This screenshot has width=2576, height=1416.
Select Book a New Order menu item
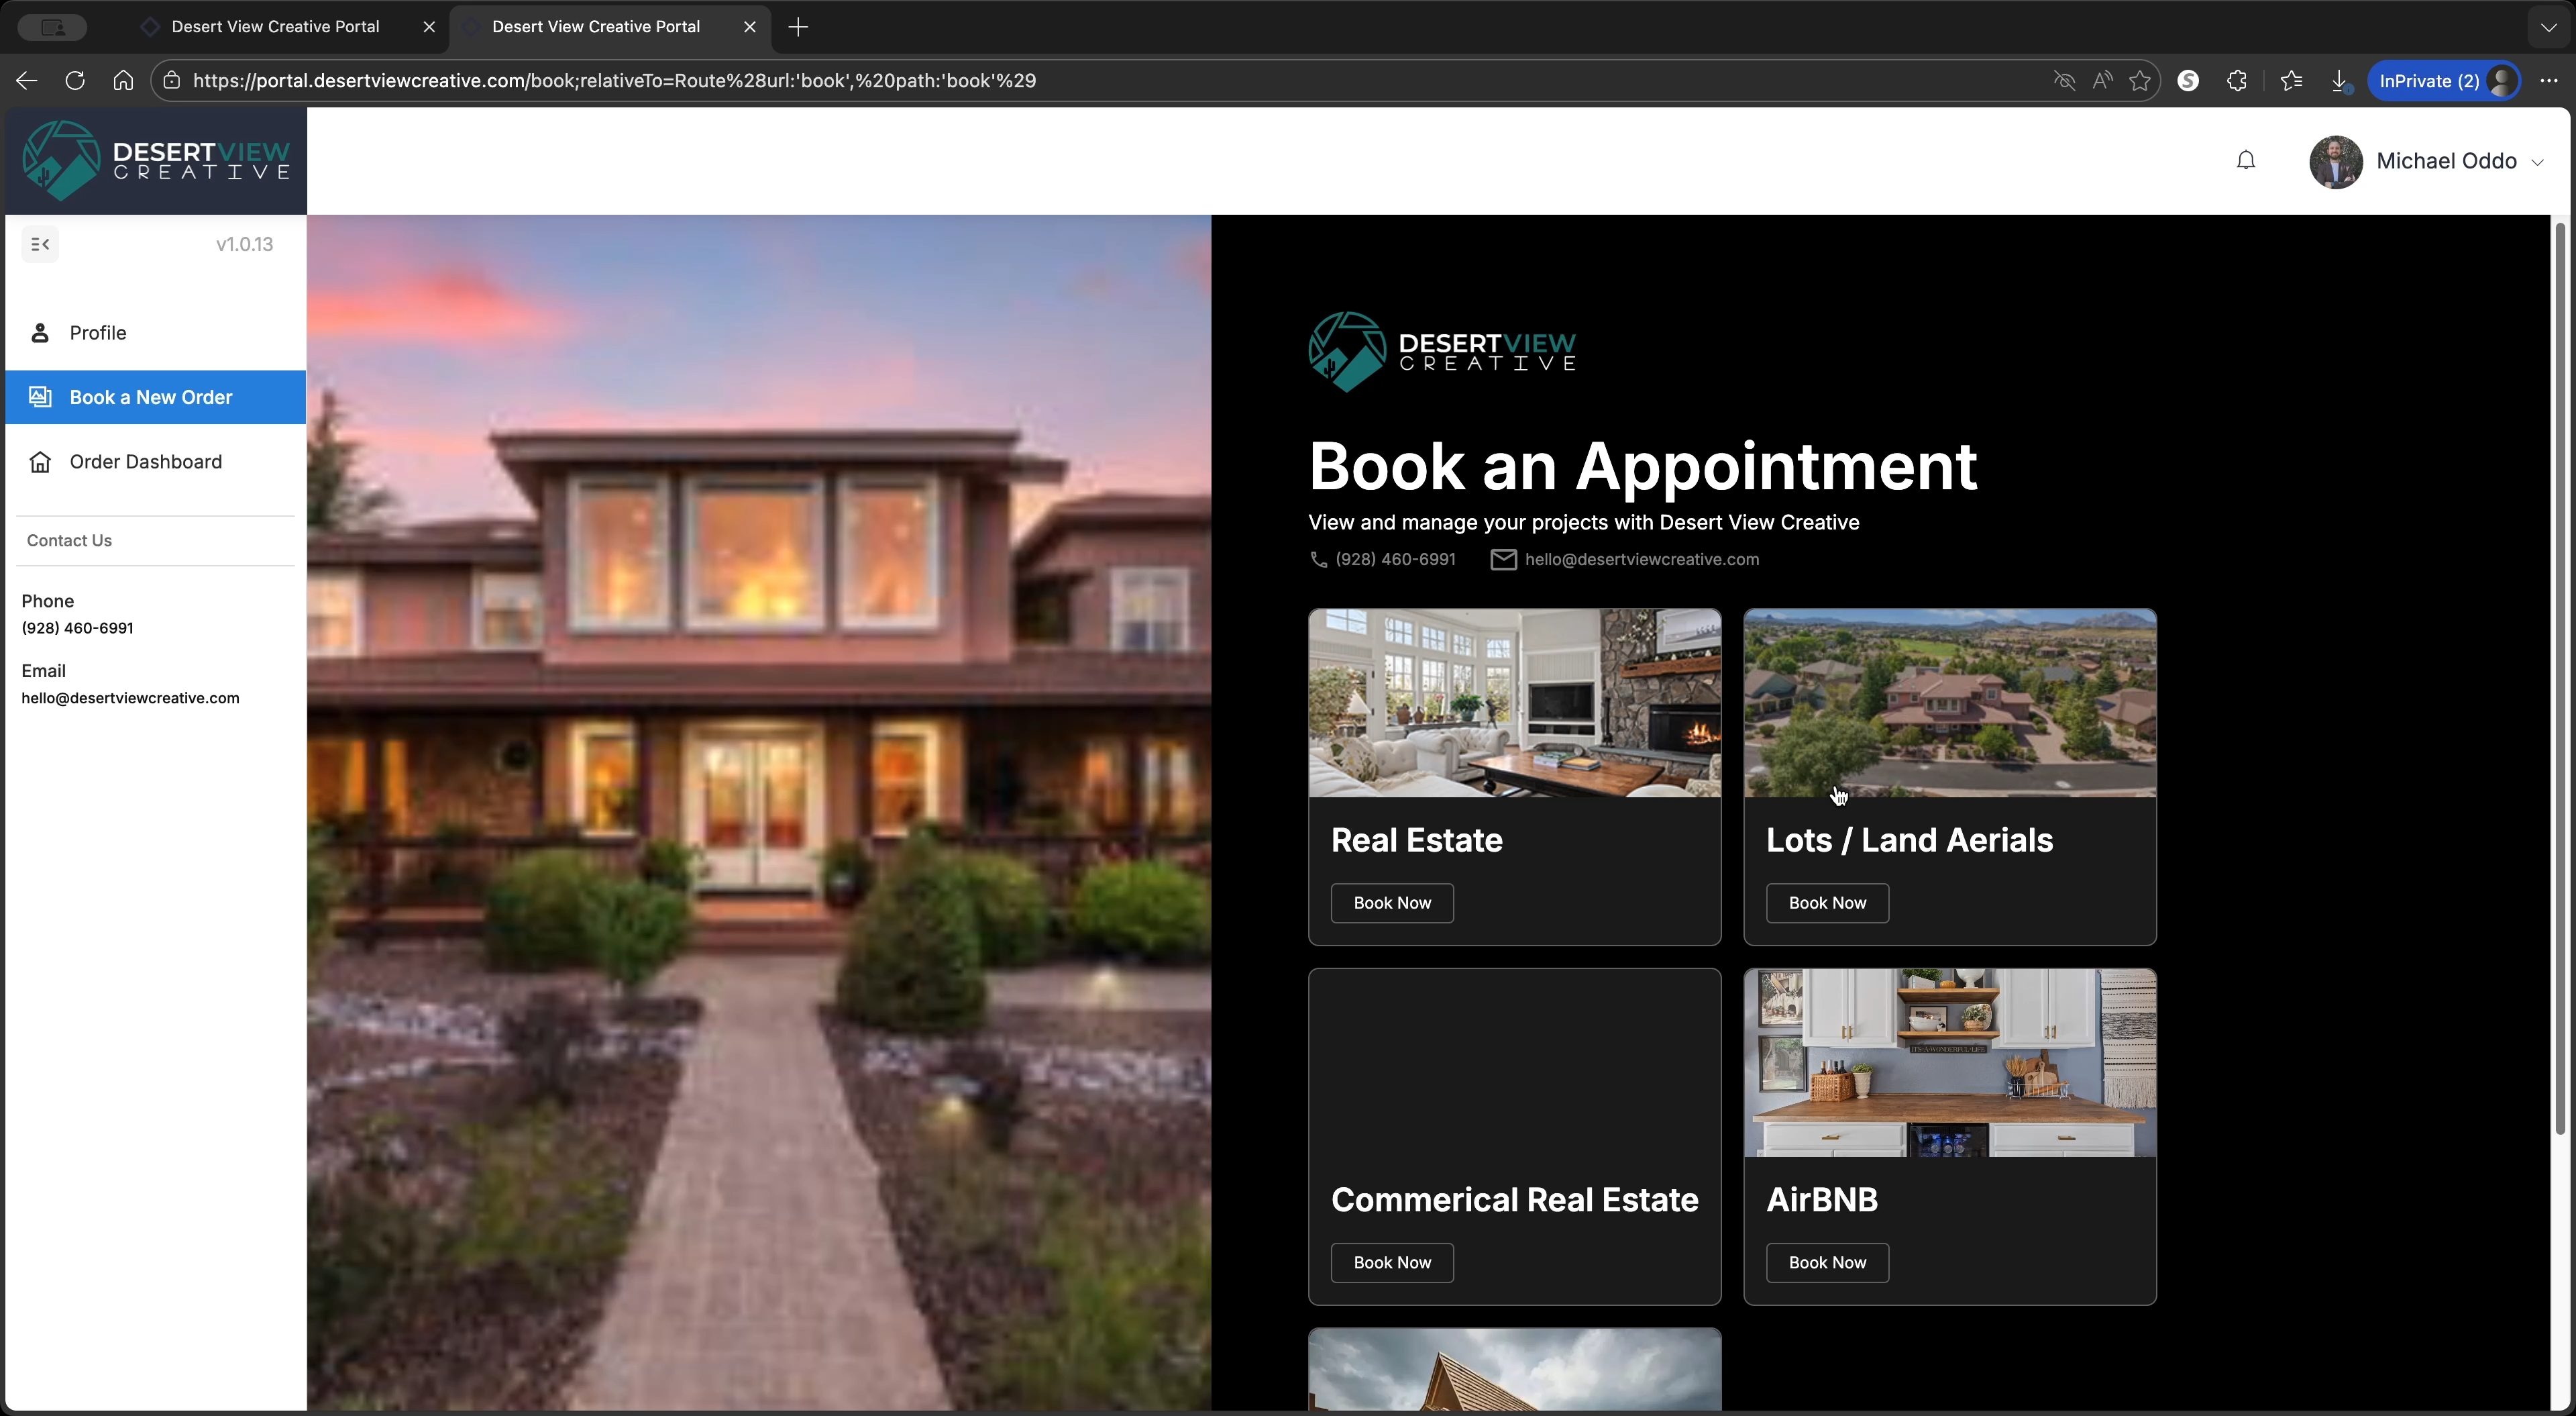(156, 397)
